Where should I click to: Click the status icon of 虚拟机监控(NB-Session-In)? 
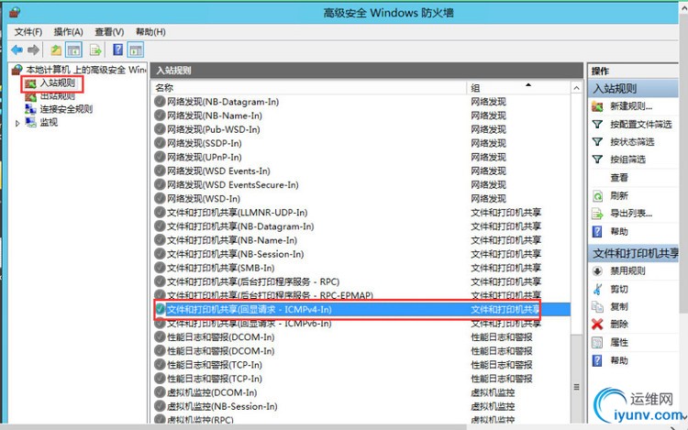(x=160, y=406)
